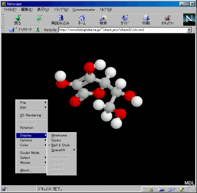Viewport: 197px width, 193px height.
Task: Collapse the navigation toolbar via its handle
Action: 2,19
